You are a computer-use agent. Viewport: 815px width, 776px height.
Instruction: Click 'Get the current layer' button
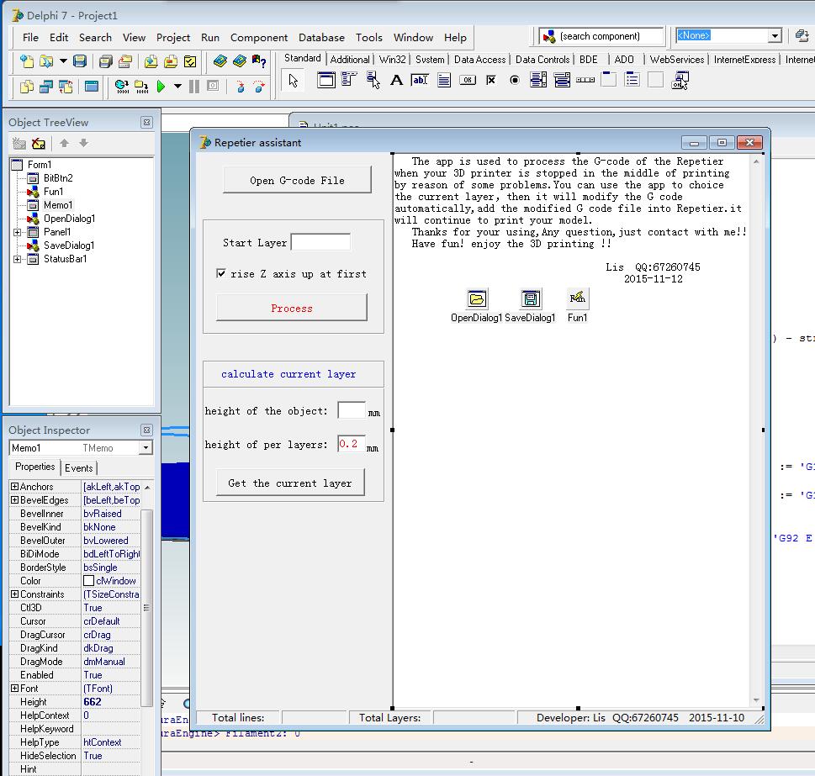pyautogui.click(x=290, y=483)
